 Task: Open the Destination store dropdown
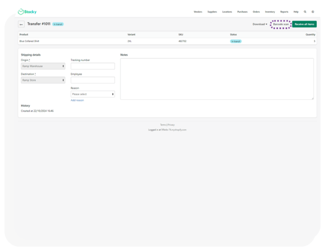click(43, 80)
